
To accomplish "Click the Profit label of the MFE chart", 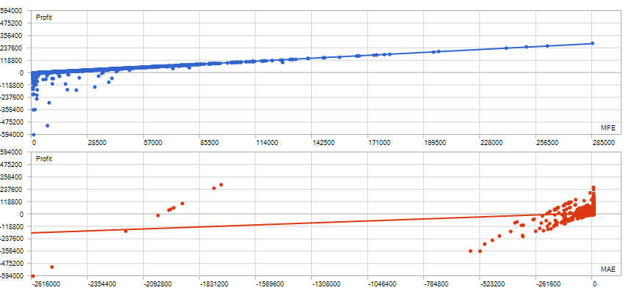I will click(x=44, y=18).
